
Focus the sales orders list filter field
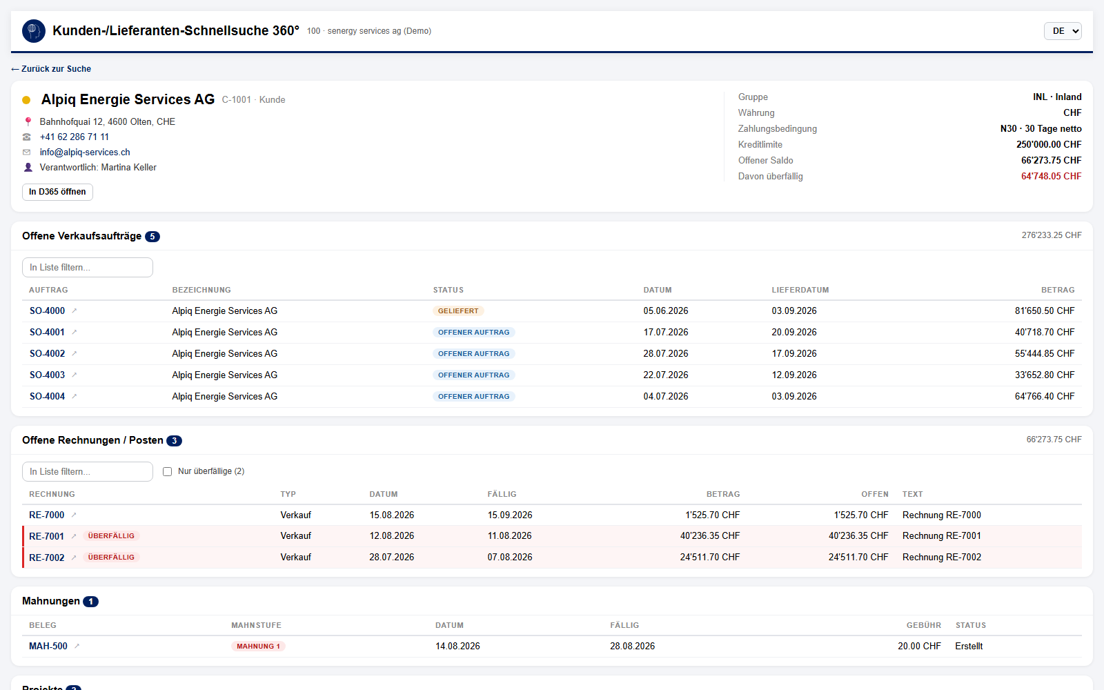88,268
